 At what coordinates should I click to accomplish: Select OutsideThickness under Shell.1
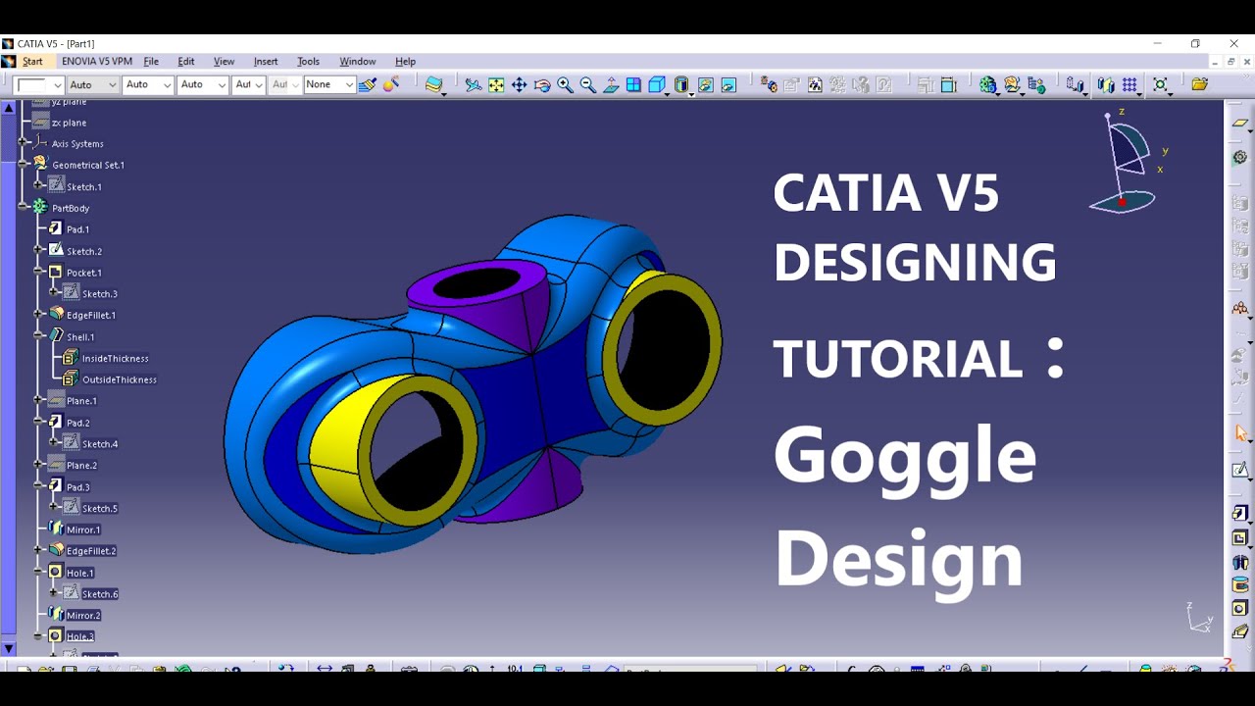click(x=120, y=379)
